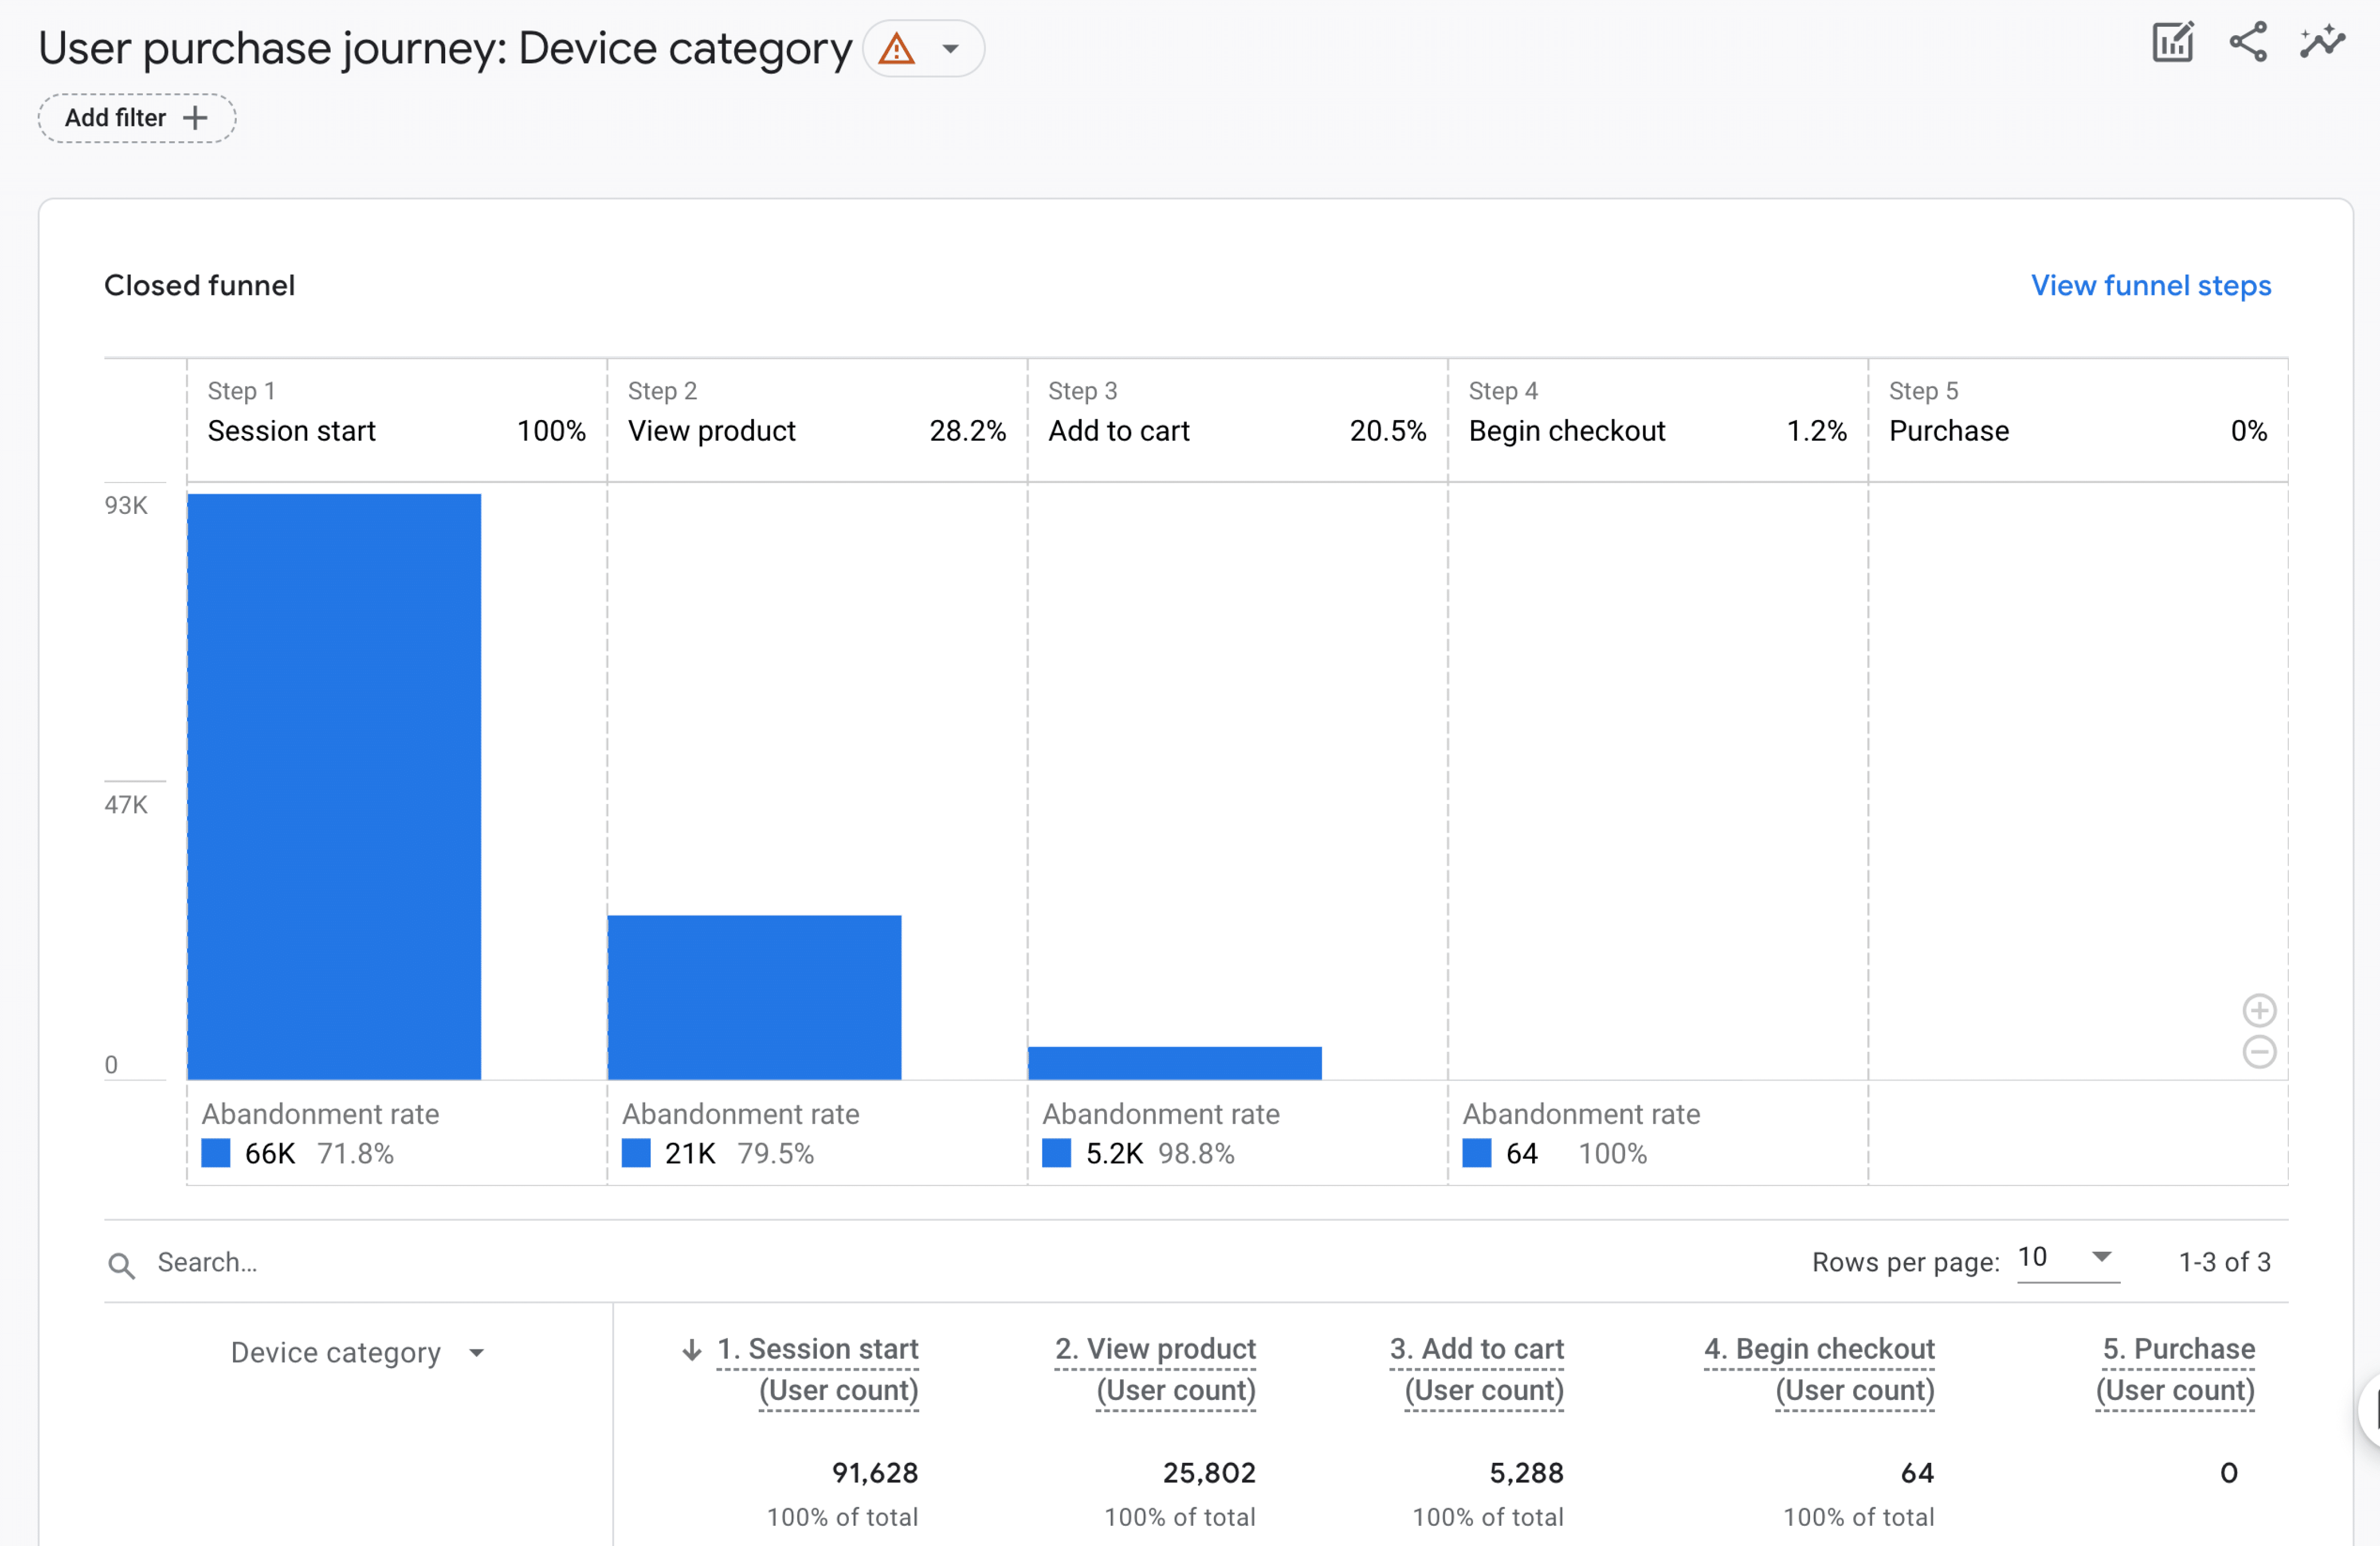Click the orange data warning triangle
Viewport: 2380px width, 1546px height.
click(x=897, y=49)
